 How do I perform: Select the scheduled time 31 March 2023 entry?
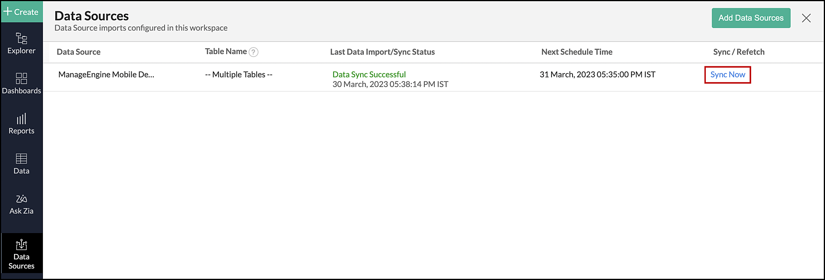coord(596,75)
